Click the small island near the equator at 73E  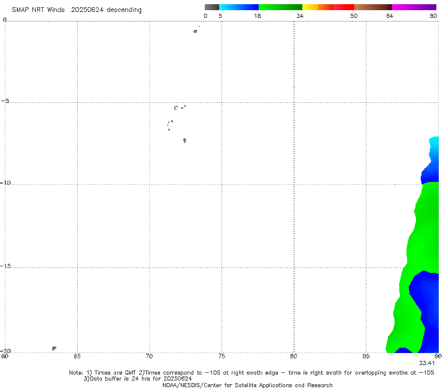click(195, 31)
